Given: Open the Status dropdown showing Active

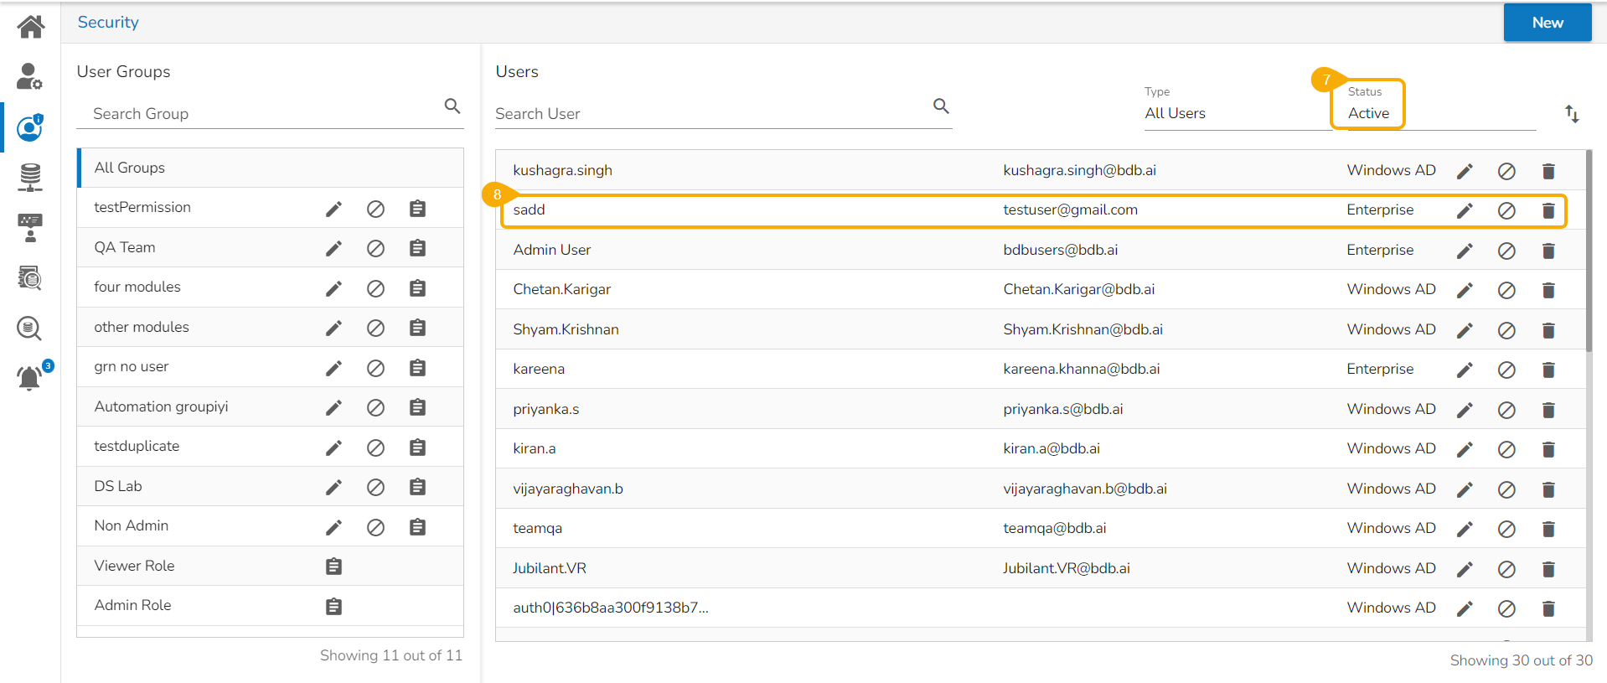Looking at the screenshot, I should [1368, 113].
